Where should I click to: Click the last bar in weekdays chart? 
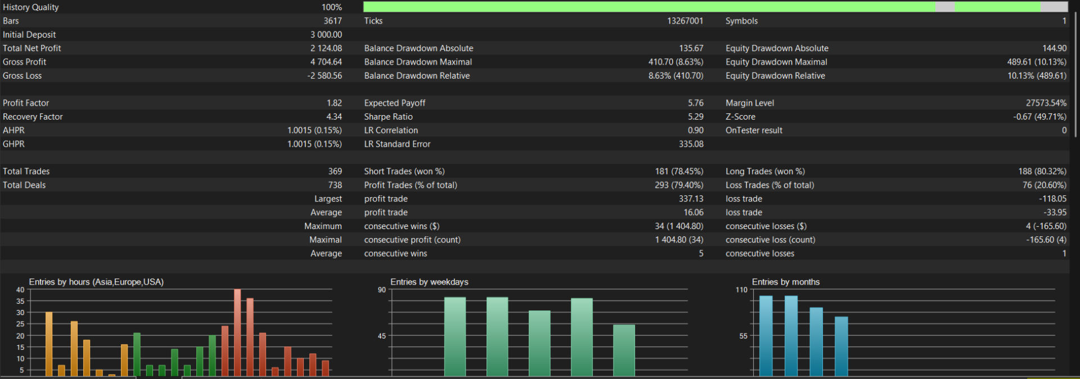624,350
